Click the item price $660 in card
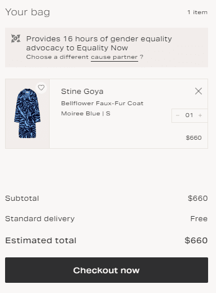The image size is (216, 293). pos(193,137)
